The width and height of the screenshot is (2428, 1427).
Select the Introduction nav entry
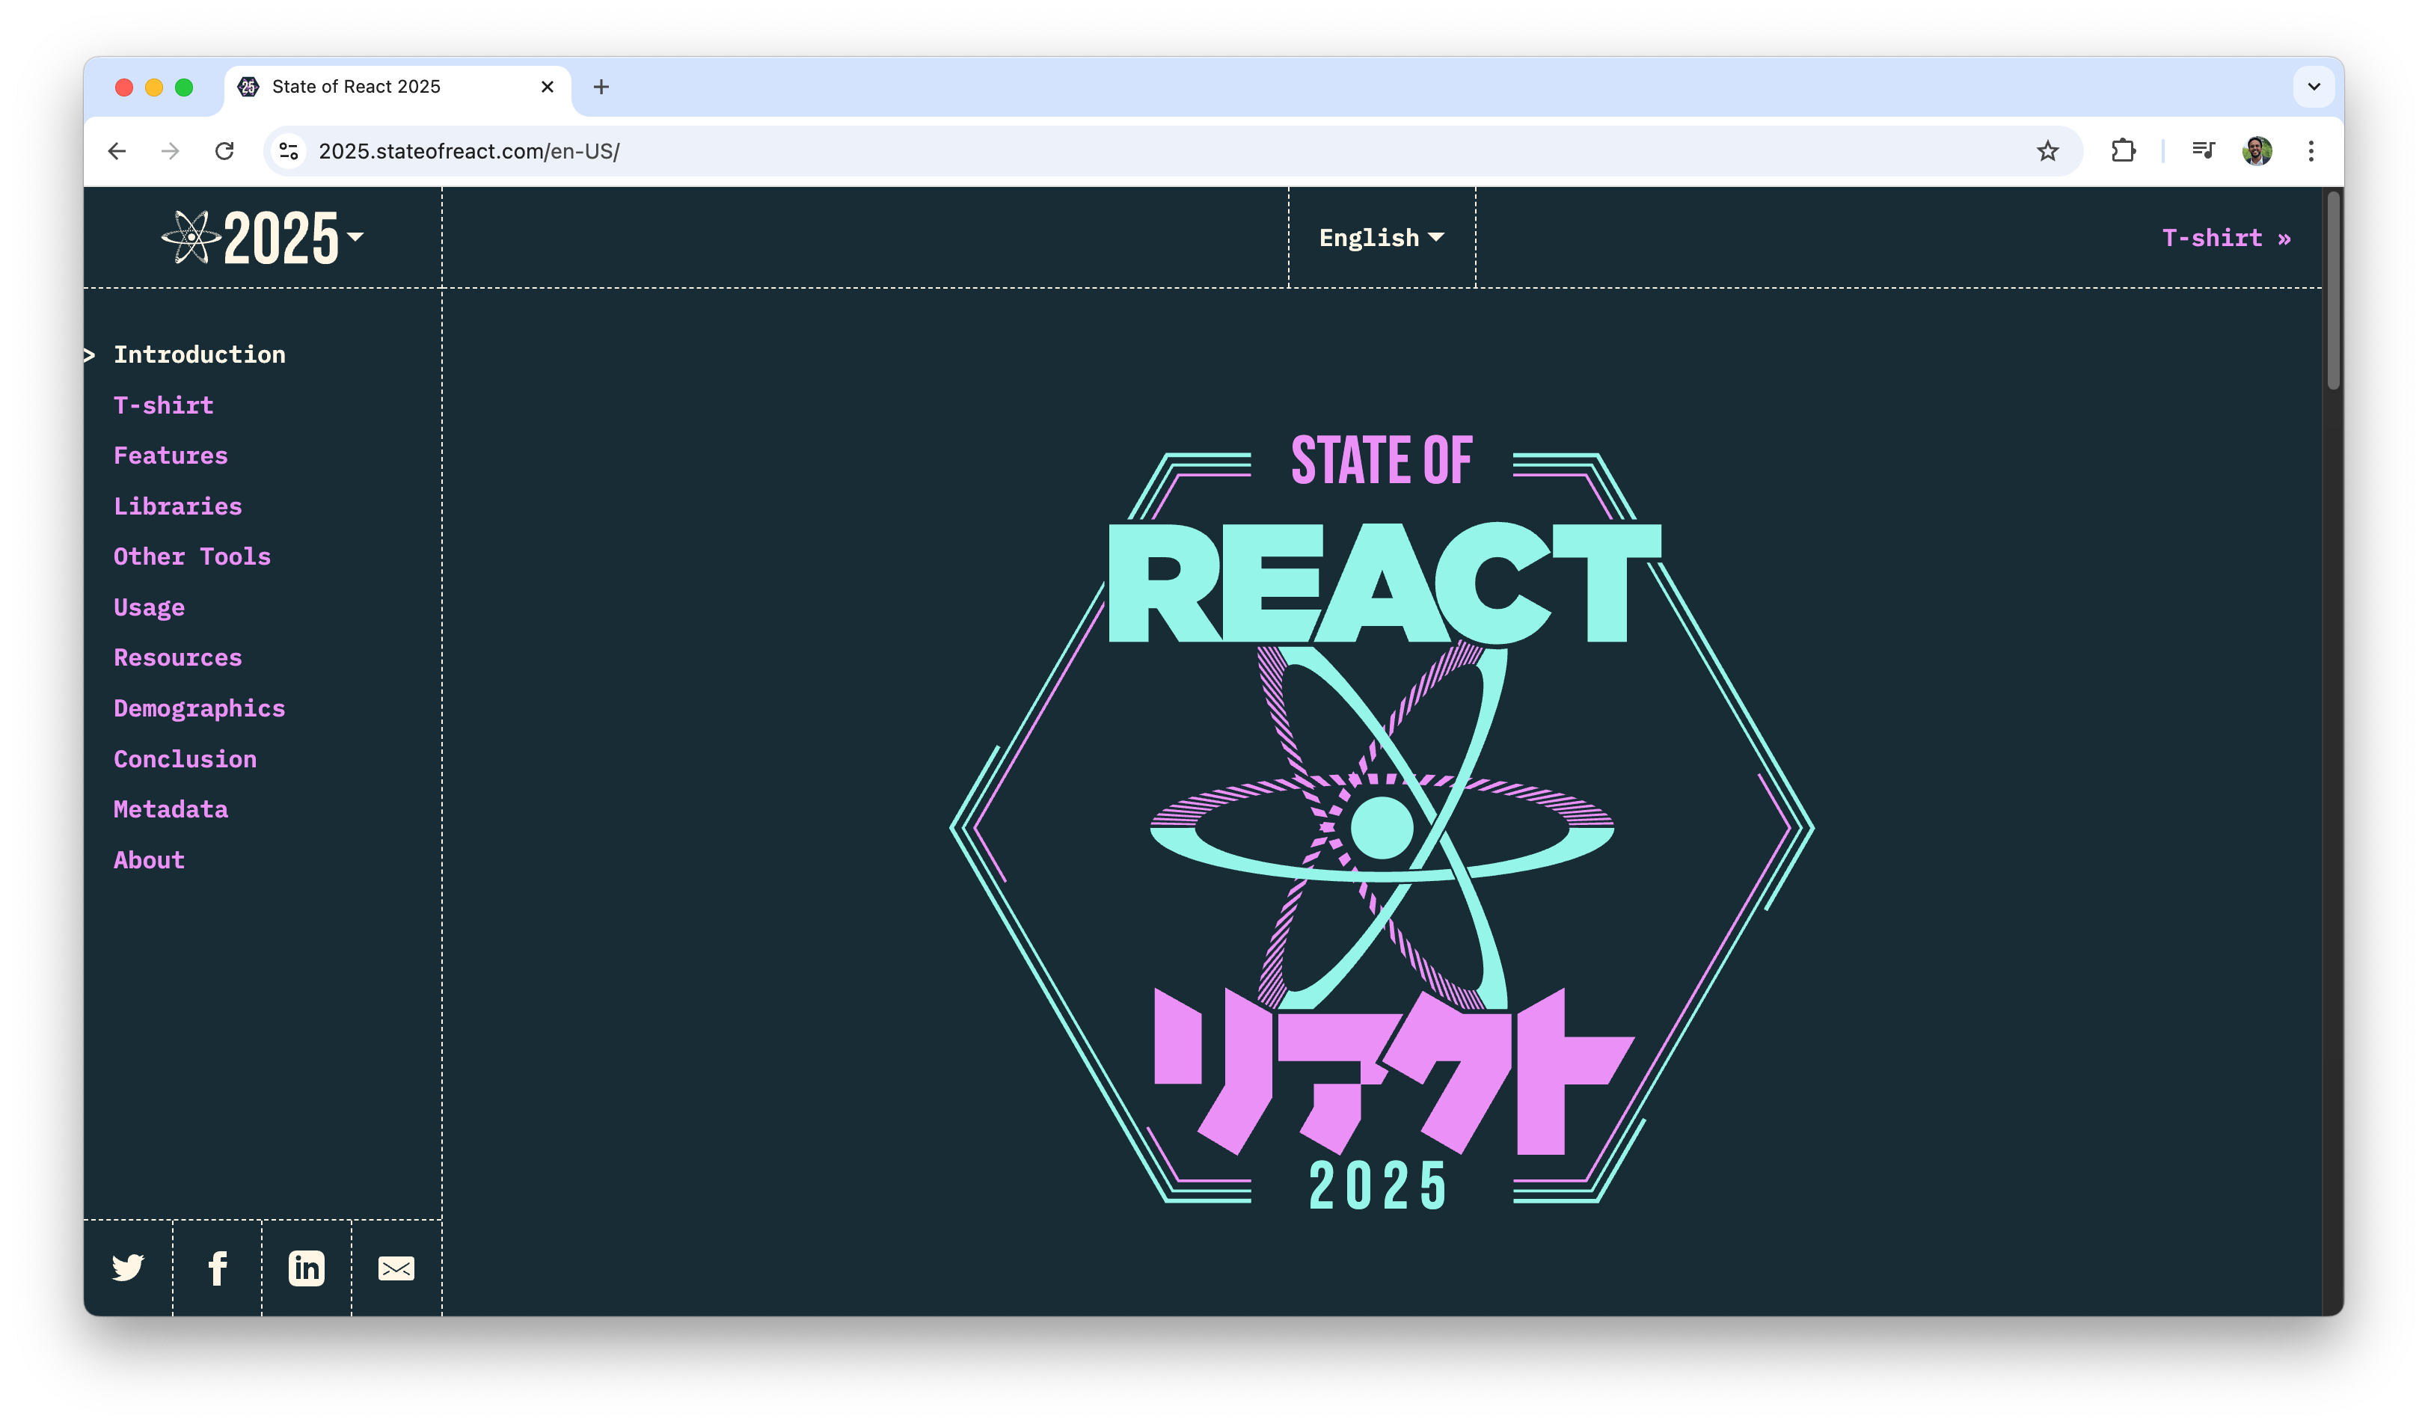200,355
